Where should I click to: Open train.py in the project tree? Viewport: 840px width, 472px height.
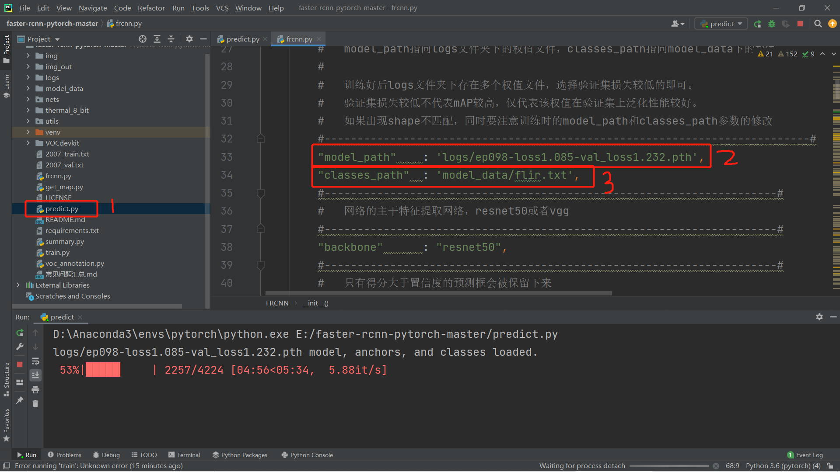(x=57, y=252)
